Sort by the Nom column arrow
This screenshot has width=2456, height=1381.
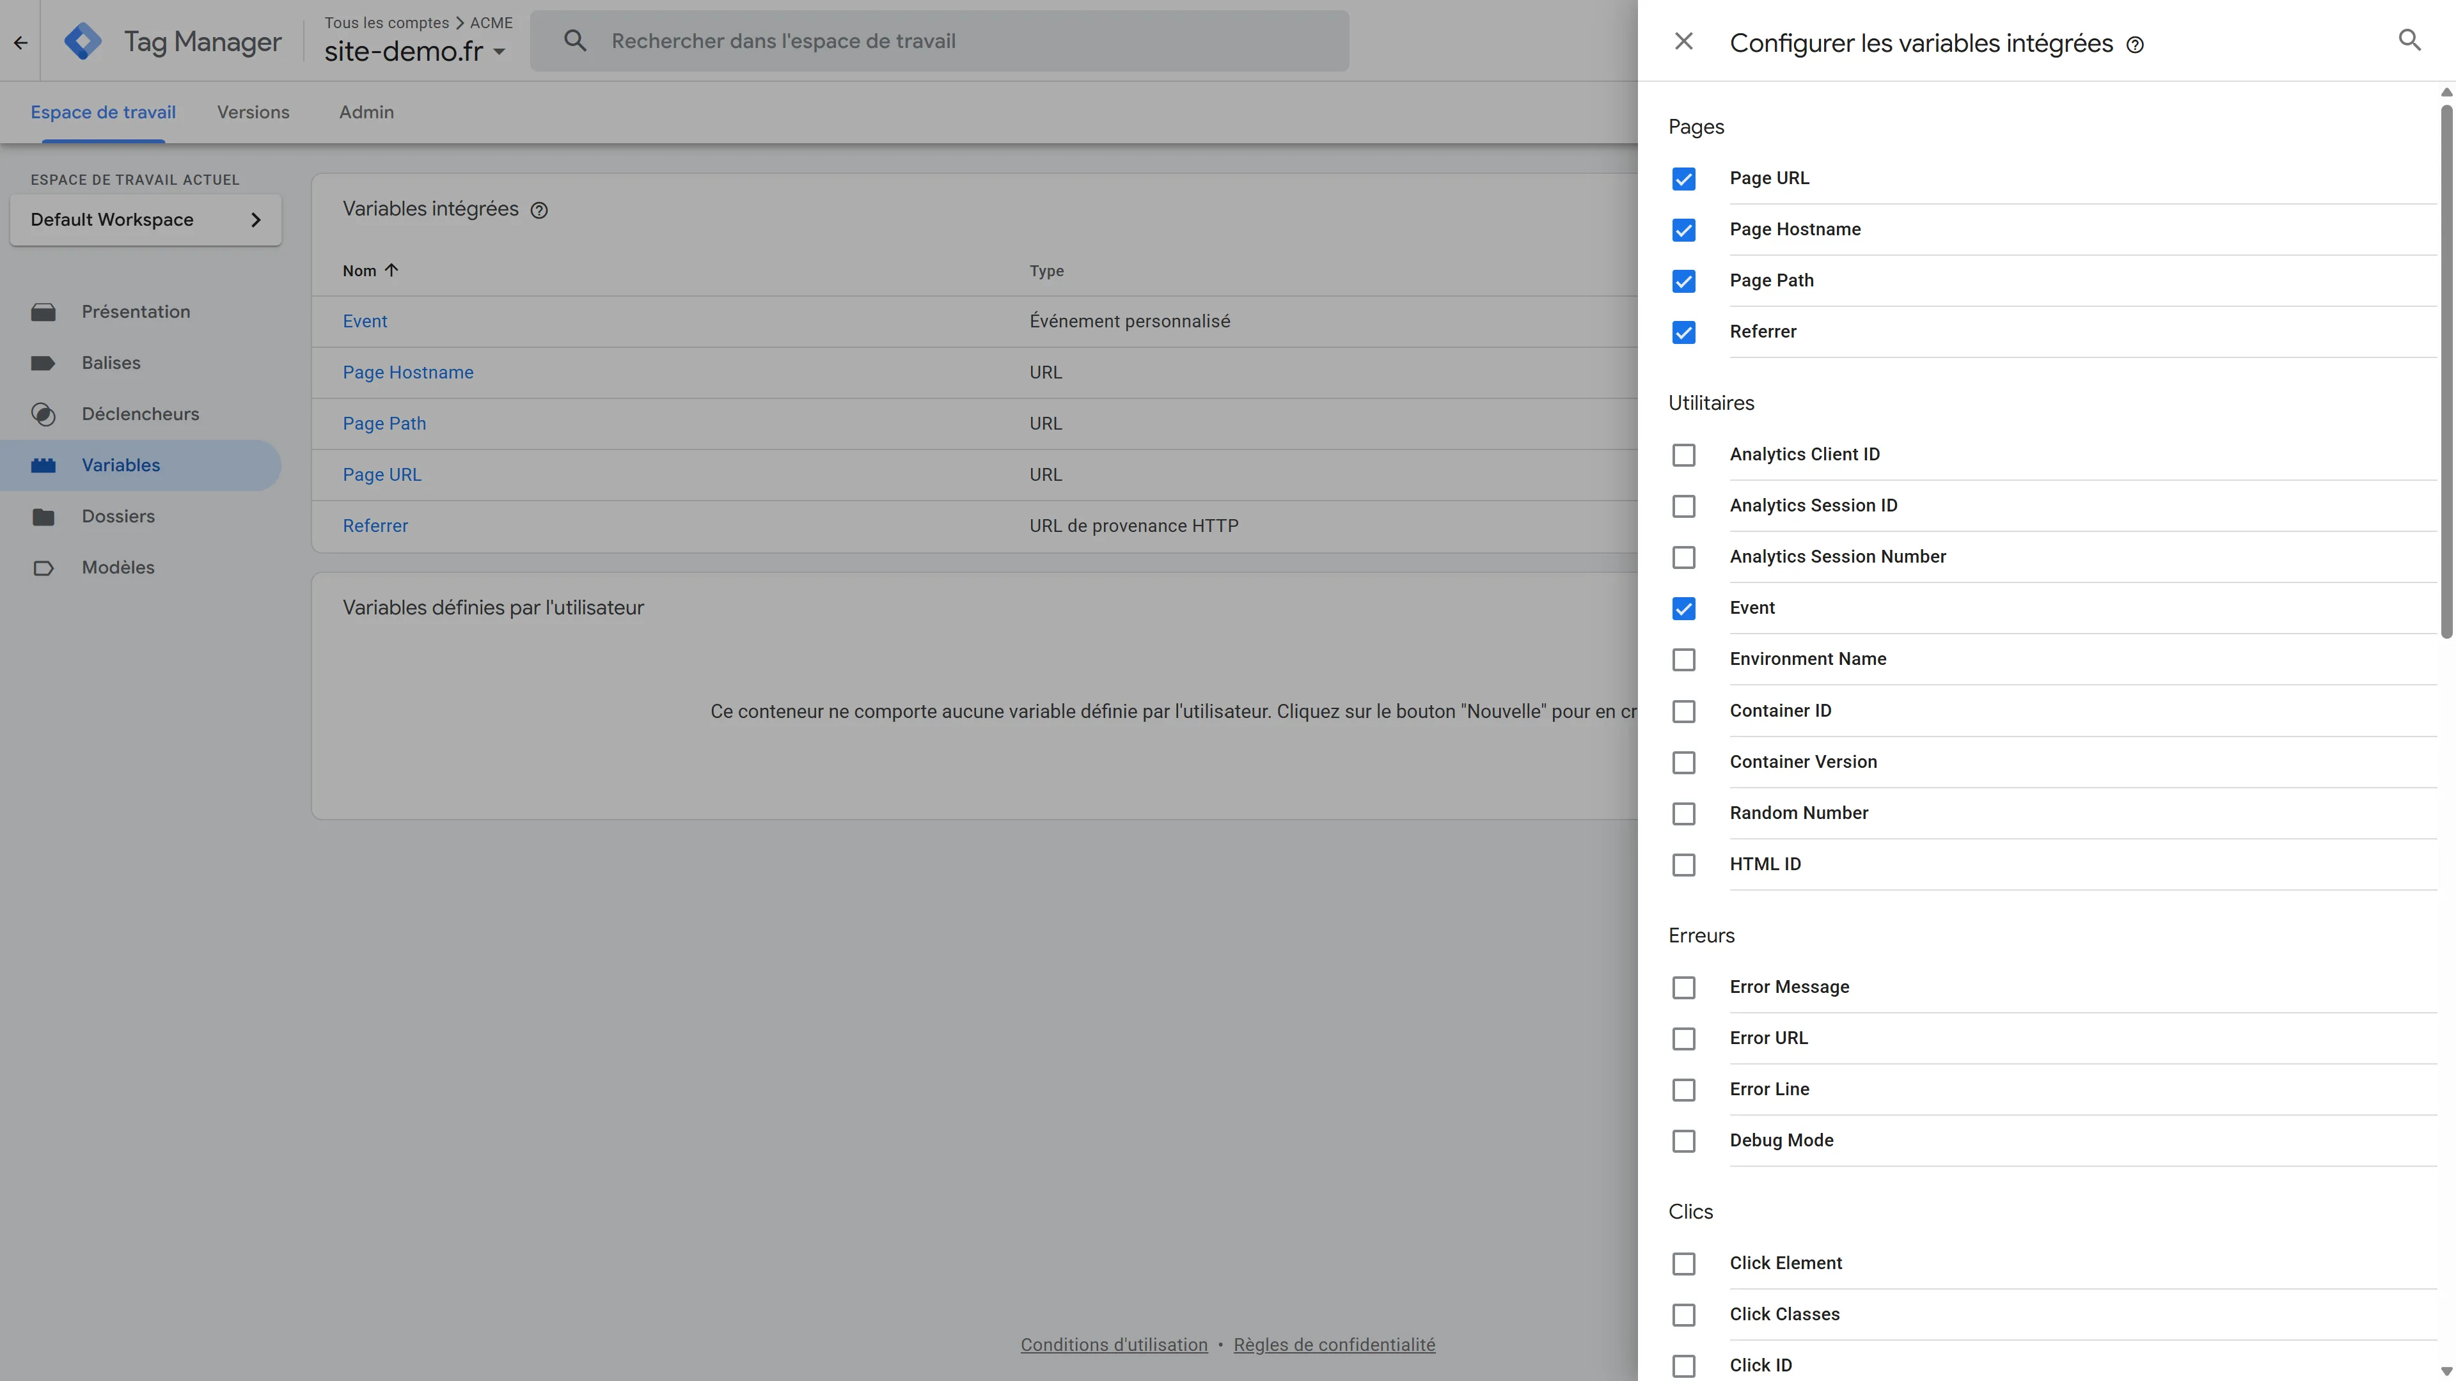[391, 270]
